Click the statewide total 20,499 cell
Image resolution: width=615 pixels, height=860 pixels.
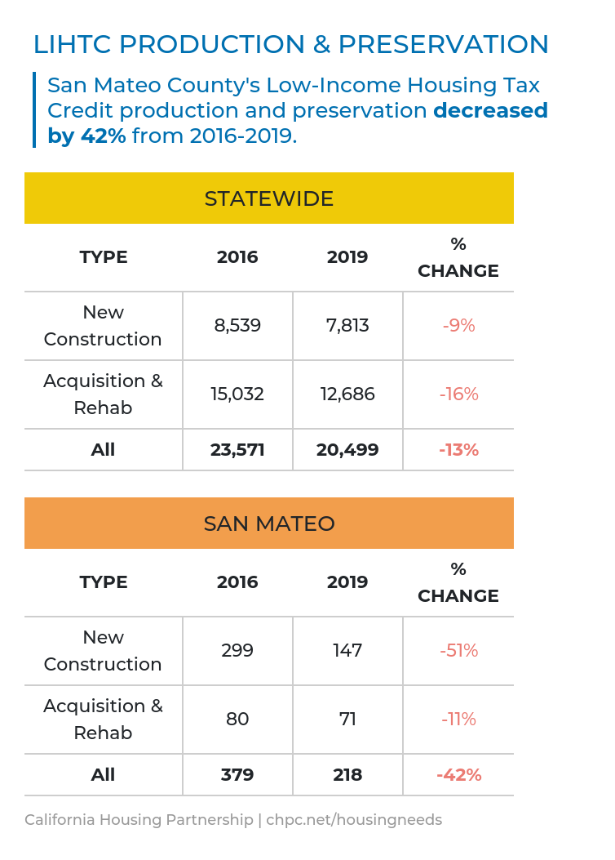[347, 449]
